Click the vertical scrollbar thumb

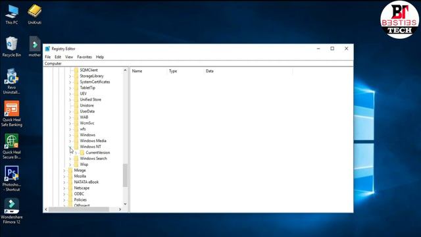tap(125, 175)
